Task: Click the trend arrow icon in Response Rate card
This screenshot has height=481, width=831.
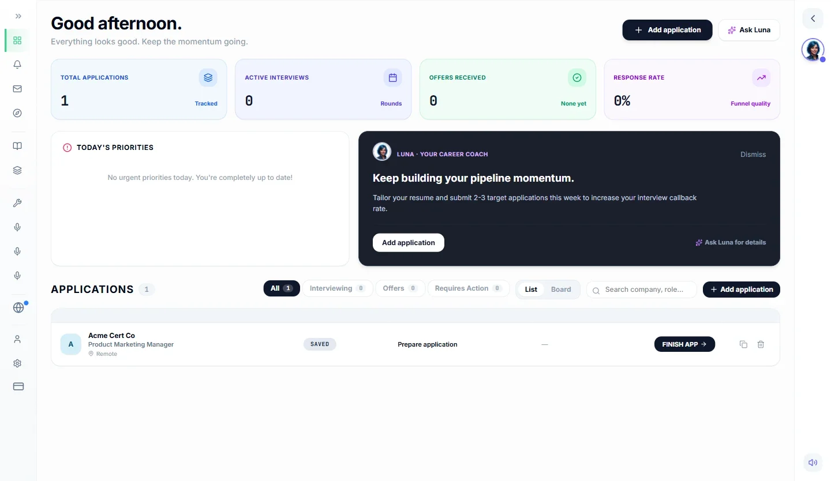Action: [x=761, y=78]
